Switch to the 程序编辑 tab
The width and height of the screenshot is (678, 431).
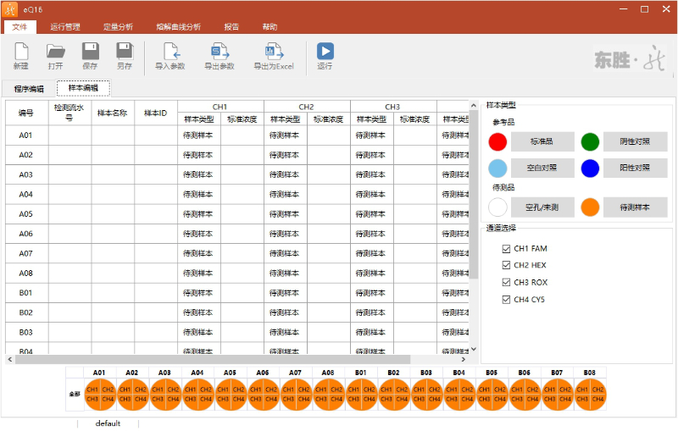pyautogui.click(x=29, y=89)
